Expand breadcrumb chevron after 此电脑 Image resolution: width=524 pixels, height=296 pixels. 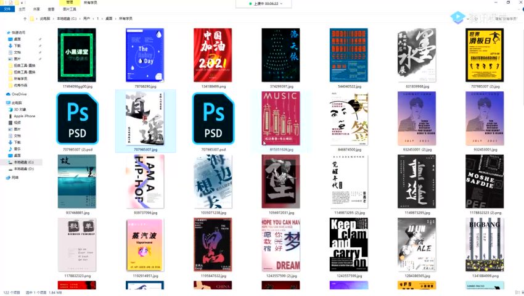[53, 18]
